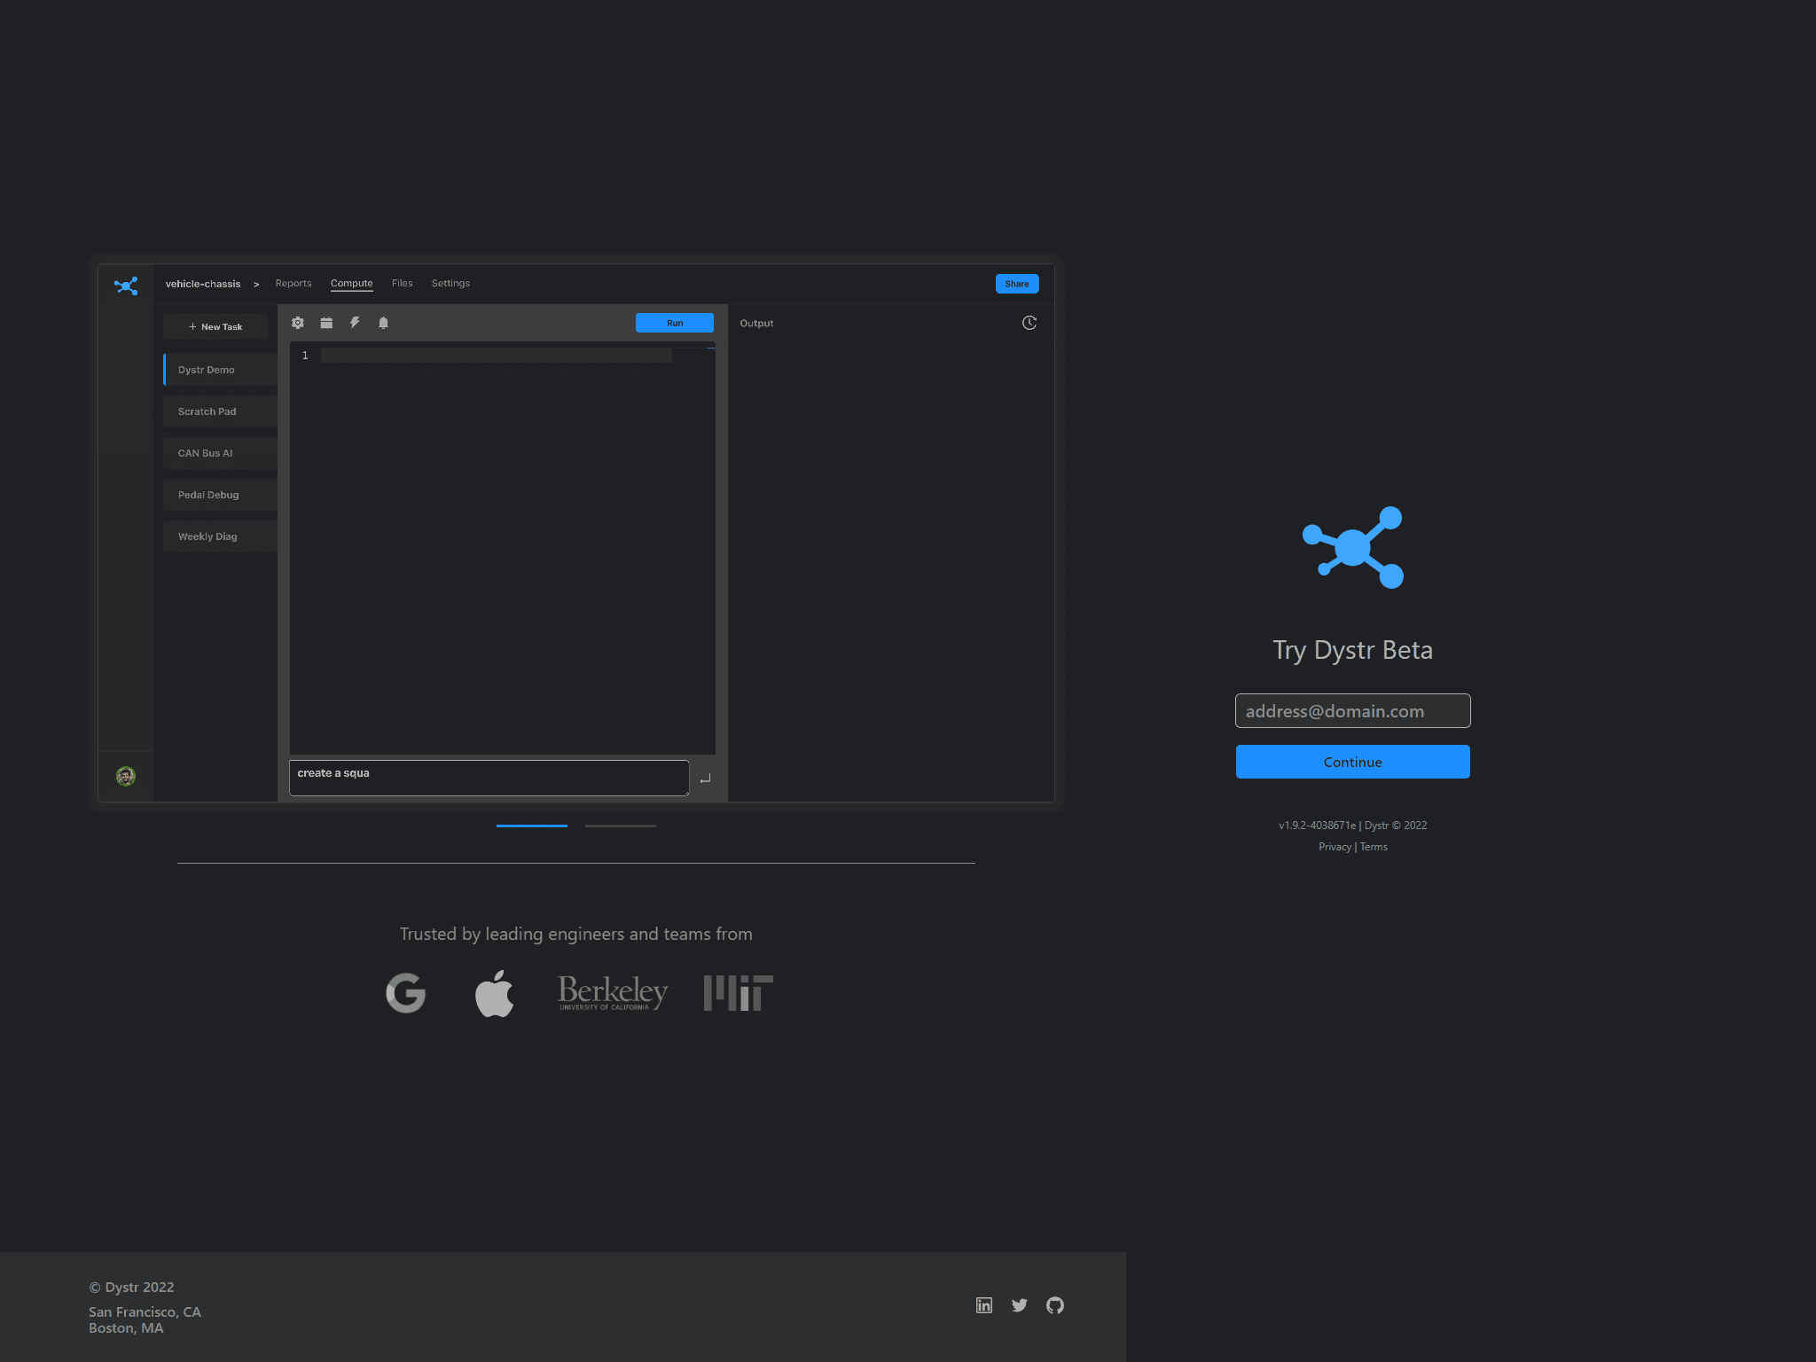1816x1362 pixels.
Task: Click line 1 of the code editor
Action: [497, 356]
